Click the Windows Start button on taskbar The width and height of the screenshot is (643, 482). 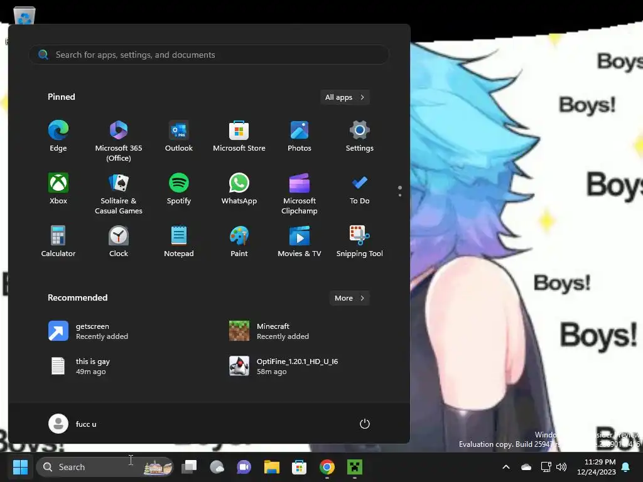(20, 467)
